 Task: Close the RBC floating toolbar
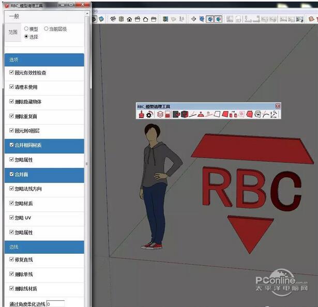(x=278, y=106)
